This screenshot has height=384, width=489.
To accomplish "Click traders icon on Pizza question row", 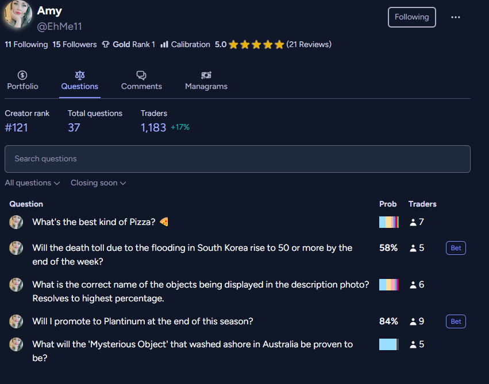I will pyautogui.click(x=413, y=222).
